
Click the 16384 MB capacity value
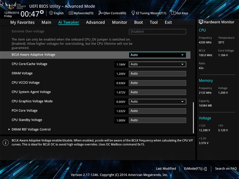click(205, 105)
